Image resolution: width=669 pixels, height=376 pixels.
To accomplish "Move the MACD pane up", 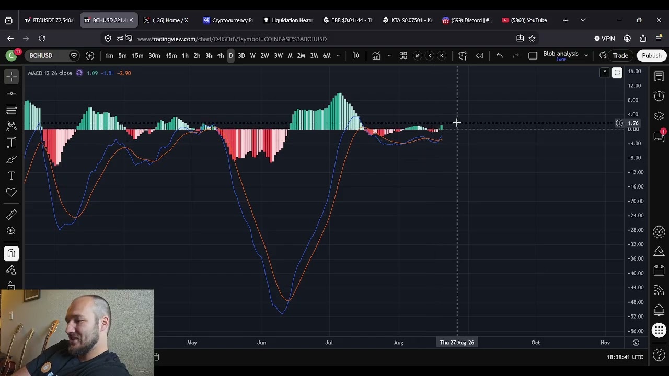I will [605, 73].
